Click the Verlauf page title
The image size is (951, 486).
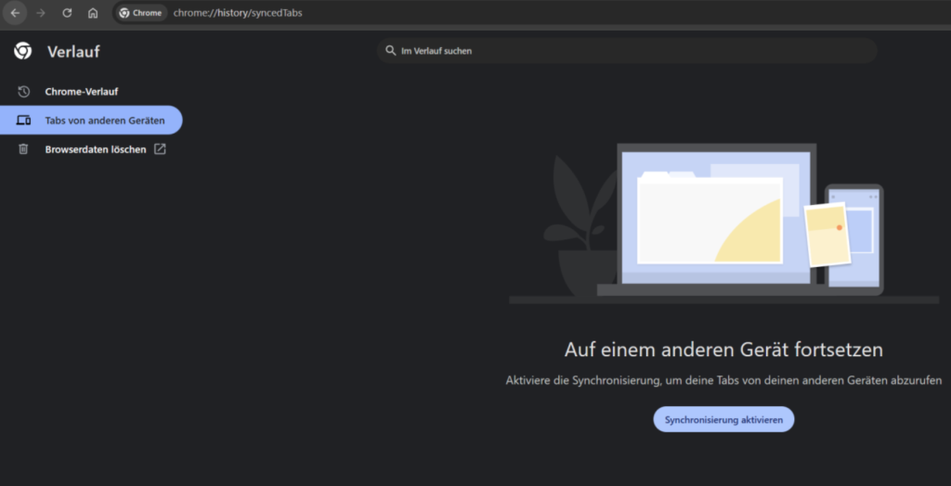tap(73, 52)
